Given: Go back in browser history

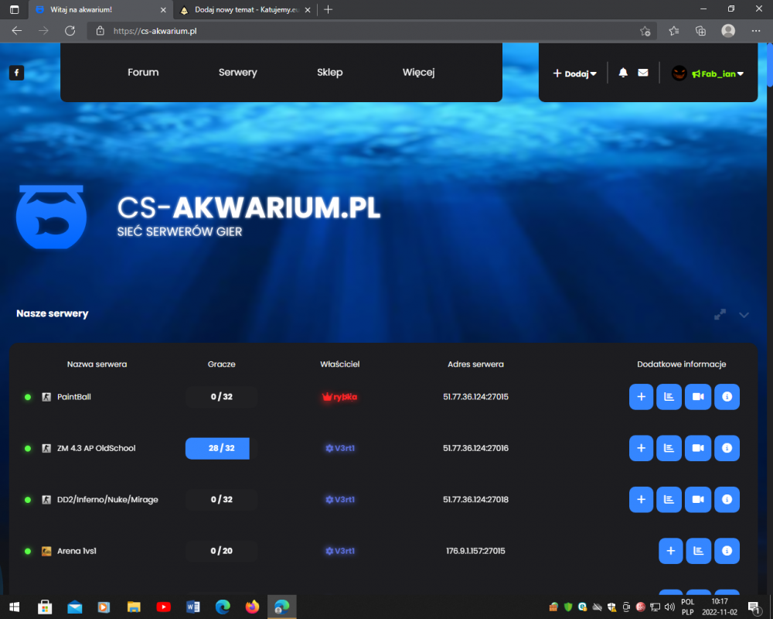Looking at the screenshot, I should coord(17,31).
